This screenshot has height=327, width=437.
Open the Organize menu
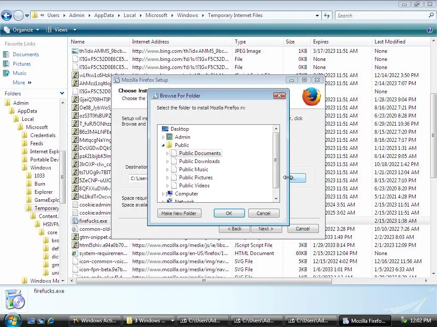coord(22,30)
